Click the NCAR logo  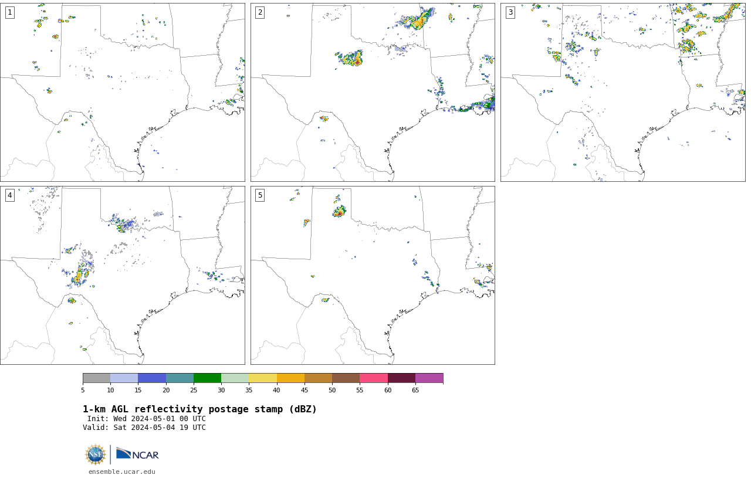coord(137,455)
